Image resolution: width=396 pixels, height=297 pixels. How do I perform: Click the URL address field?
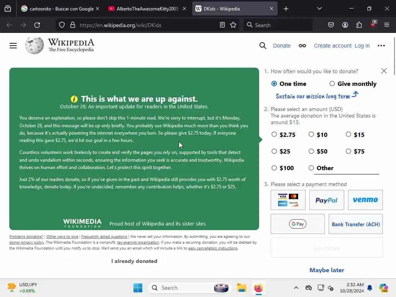tap(148, 25)
